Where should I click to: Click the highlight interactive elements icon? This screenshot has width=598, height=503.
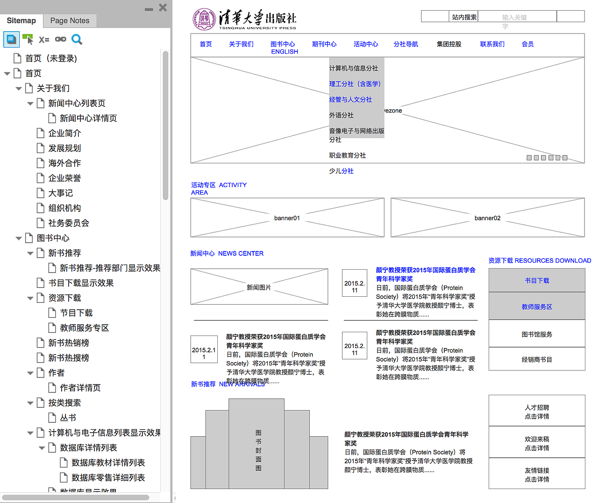[28, 40]
